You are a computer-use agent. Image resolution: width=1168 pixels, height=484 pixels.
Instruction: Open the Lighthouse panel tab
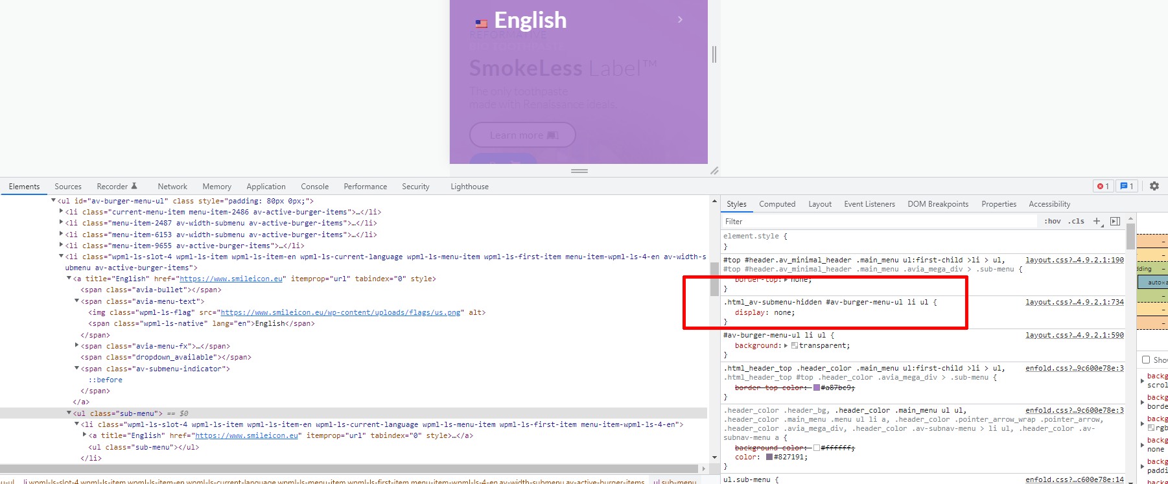click(x=470, y=187)
